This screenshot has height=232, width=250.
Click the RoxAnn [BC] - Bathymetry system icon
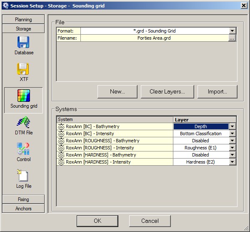point(61,126)
